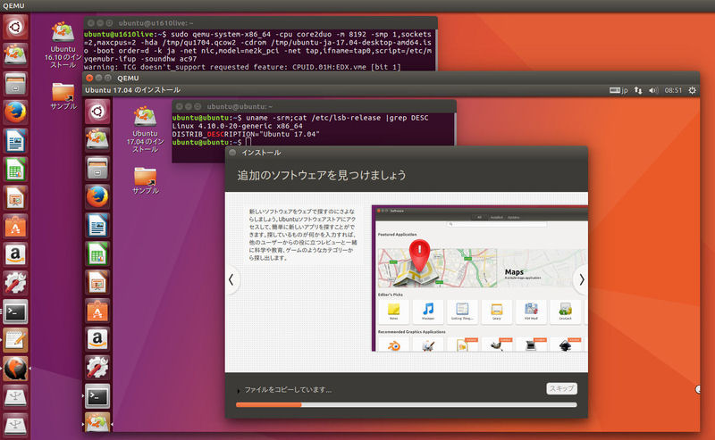Open Files in the guest launcher
The width and height of the screenshot is (715, 440).
pos(97,169)
